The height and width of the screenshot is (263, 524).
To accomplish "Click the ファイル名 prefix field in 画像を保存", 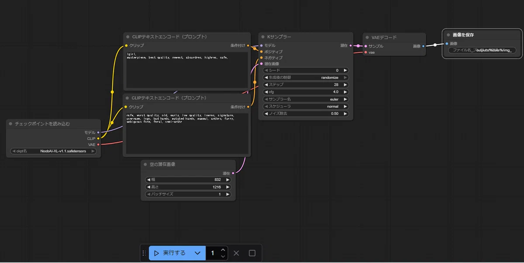I will (482, 50).
